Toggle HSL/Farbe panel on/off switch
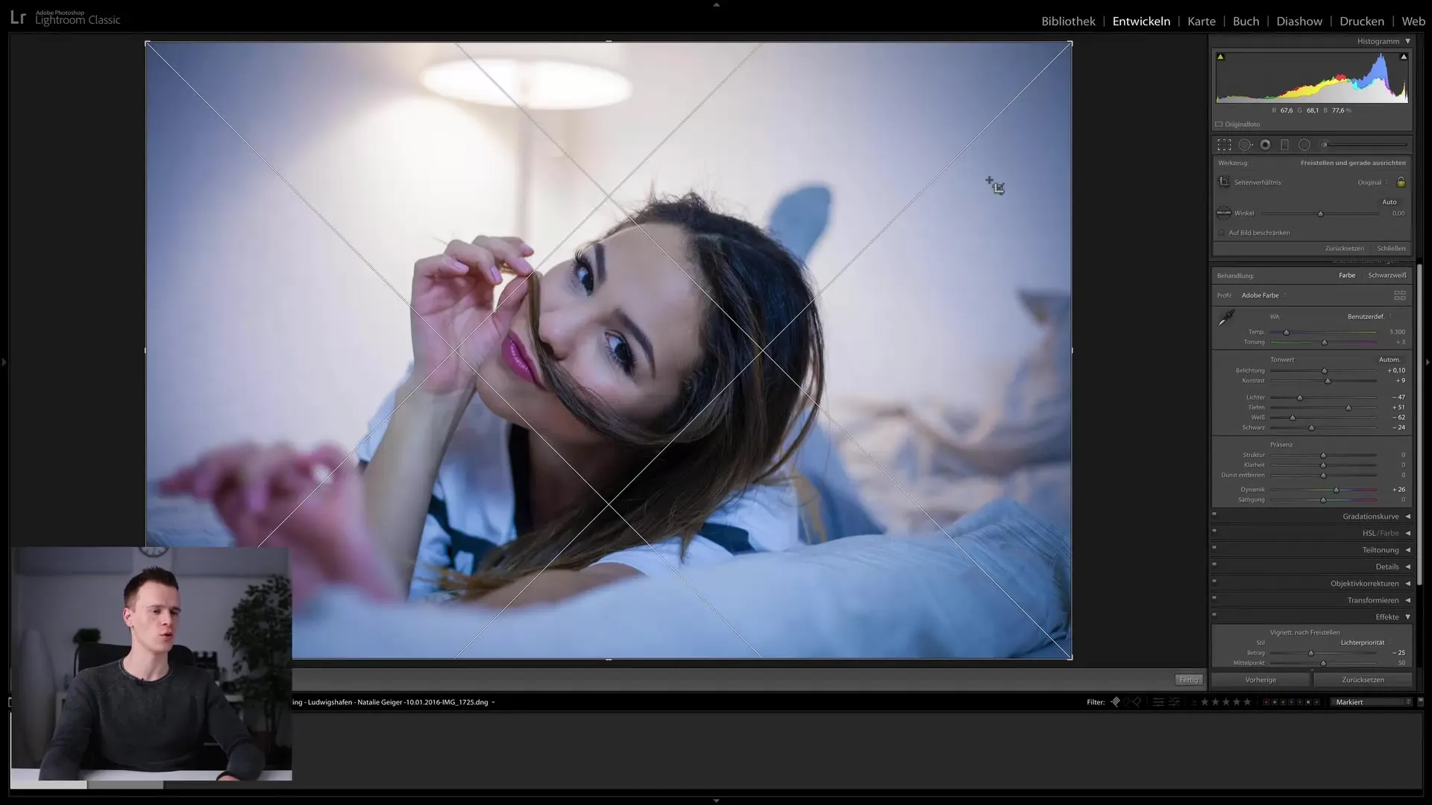 [x=1214, y=531]
